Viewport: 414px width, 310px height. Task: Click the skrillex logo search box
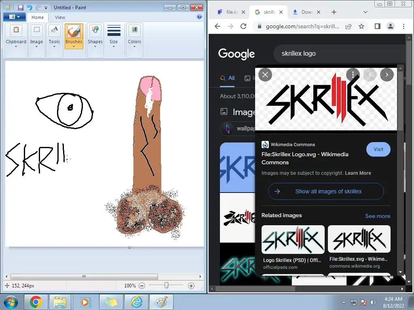tap(339, 54)
